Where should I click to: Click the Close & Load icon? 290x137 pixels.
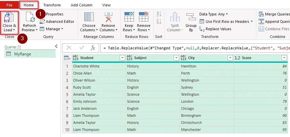pos(9,17)
